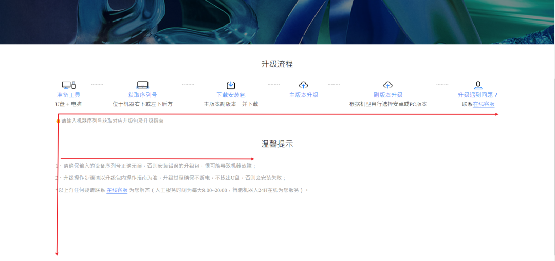This screenshot has height=261, width=555.
Task: Click the cloud upload icon above 主版本升级
Action: 303,85
